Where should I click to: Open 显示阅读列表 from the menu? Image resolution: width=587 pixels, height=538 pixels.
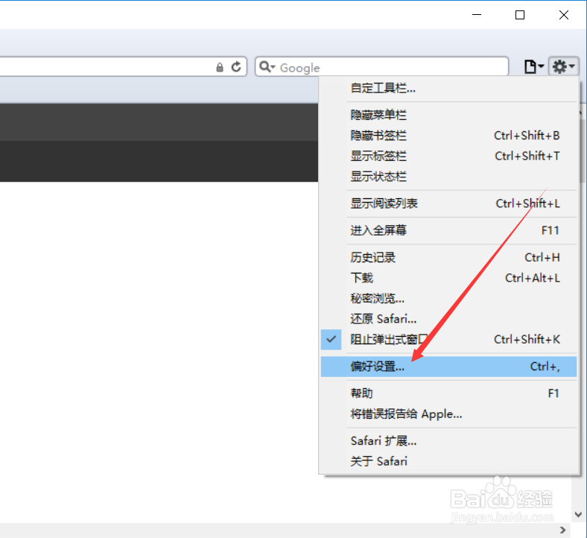[448, 203]
